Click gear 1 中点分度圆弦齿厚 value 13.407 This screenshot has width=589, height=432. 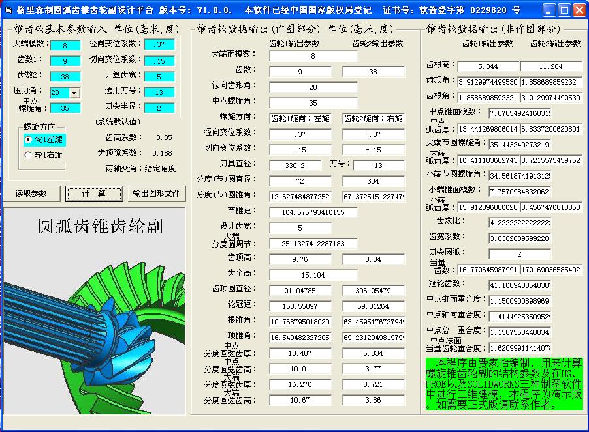pyautogui.click(x=300, y=353)
